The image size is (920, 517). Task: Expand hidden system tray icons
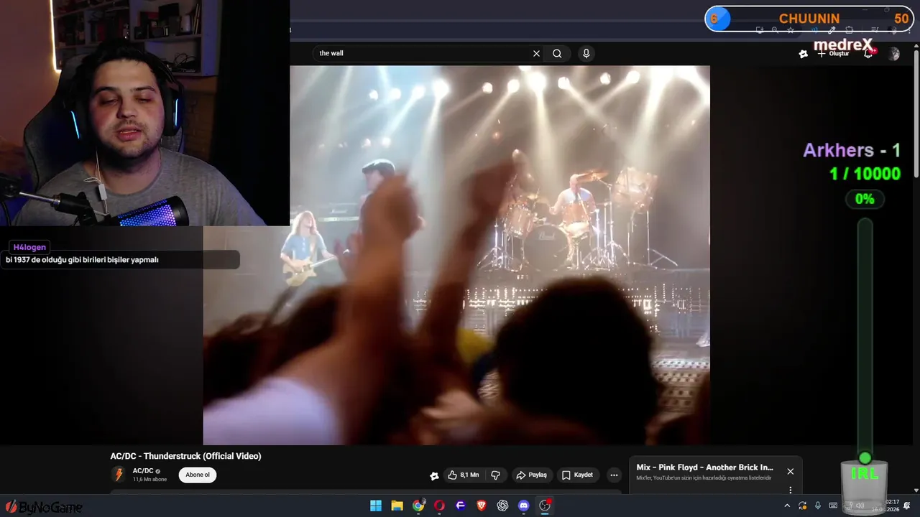click(787, 506)
